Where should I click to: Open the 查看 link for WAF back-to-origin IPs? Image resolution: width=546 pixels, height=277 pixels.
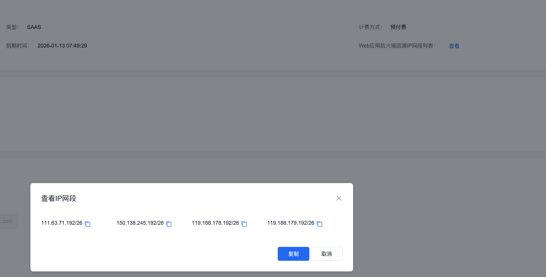pos(454,46)
